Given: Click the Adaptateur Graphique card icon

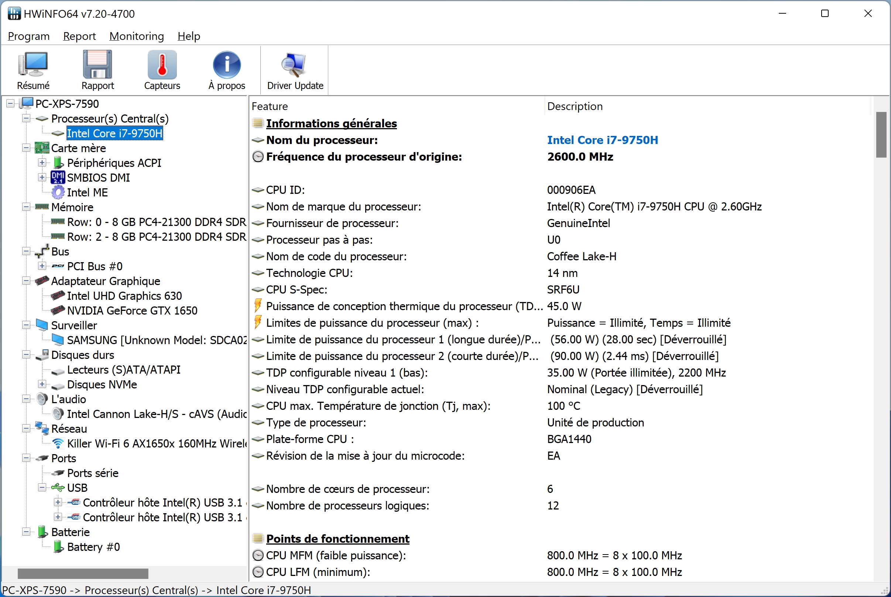Looking at the screenshot, I should (42, 281).
